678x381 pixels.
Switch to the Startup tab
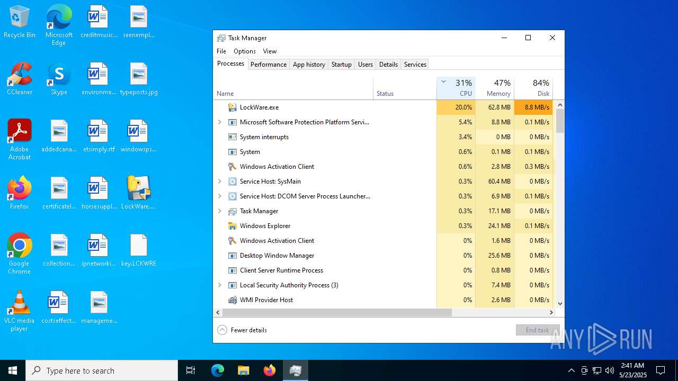coord(342,65)
